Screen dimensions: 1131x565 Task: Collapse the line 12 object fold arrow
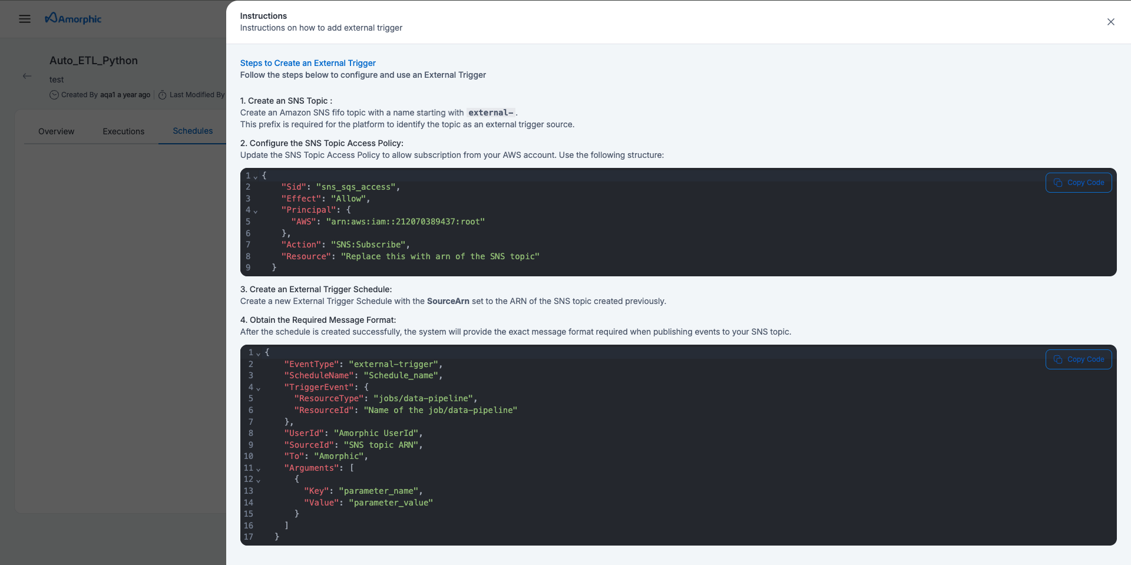pos(258,480)
